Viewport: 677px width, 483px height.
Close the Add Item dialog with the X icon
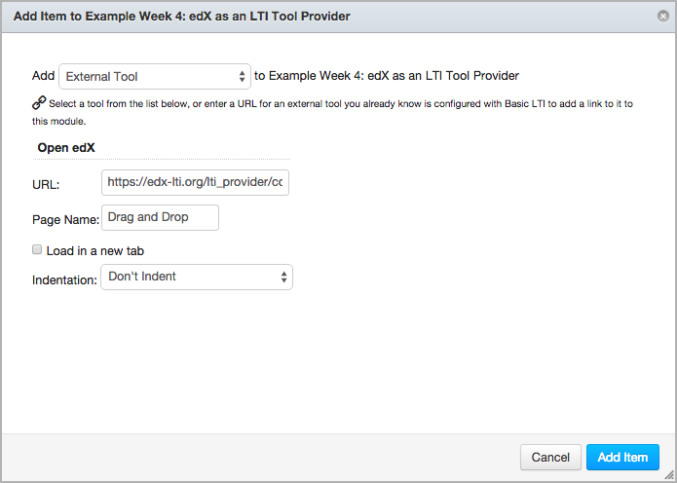(663, 16)
